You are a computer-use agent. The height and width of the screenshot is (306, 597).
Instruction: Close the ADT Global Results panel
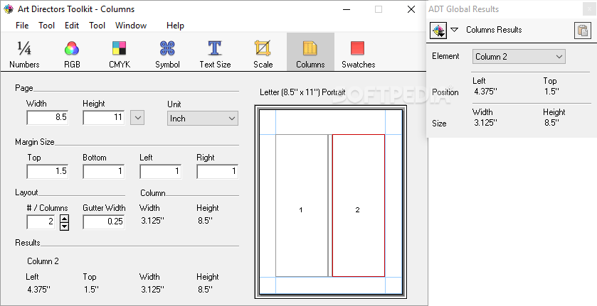click(589, 9)
